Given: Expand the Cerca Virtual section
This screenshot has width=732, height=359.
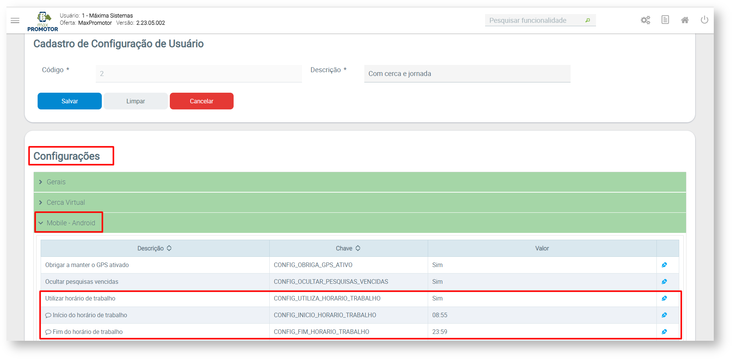Looking at the screenshot, I should (65, 202).
